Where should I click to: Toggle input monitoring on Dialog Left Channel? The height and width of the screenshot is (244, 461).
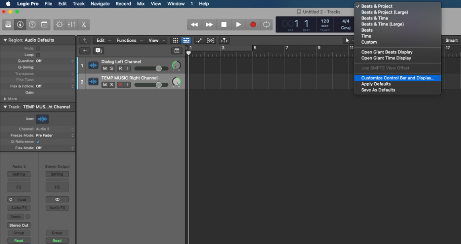pos(127,69)
